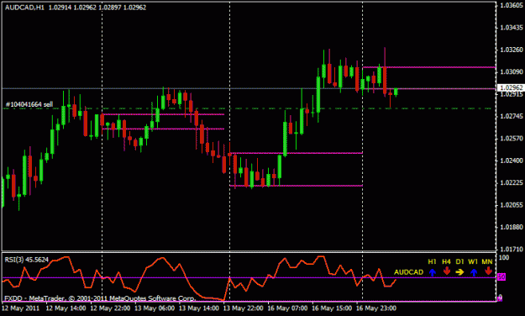Click the W1 timeframe label in indicator

(473, 261)
